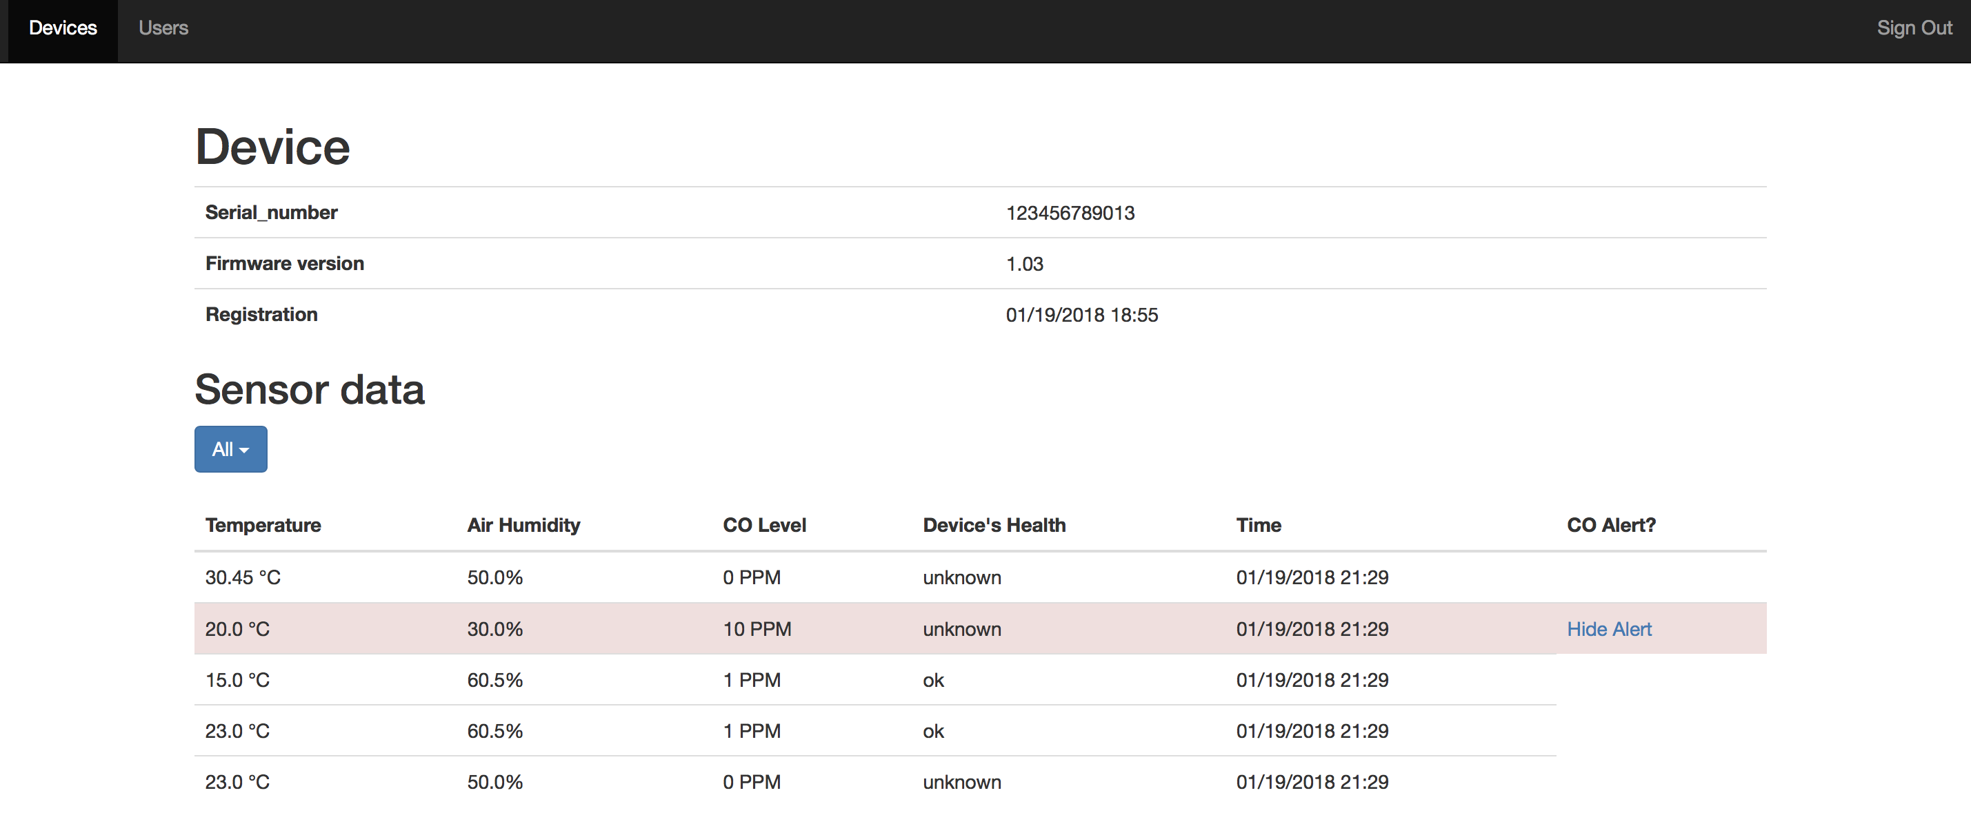Click the Device page heading

[x=272, y=147]
